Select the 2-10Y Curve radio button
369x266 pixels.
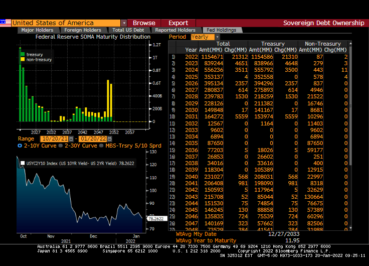pyautogui.click(x=20, y=146)
